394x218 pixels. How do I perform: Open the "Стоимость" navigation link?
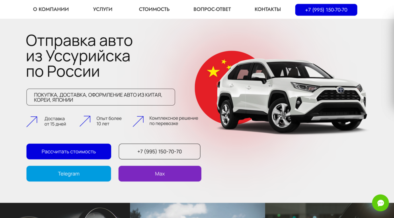tap(154, 9)
